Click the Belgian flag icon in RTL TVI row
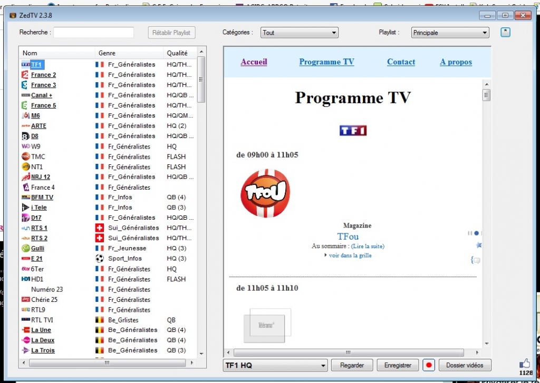The image size is (540, 383). click(x=100, y=320)
